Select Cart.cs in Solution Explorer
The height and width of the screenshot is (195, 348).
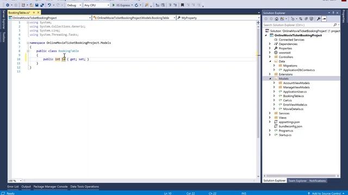[288, 100]
